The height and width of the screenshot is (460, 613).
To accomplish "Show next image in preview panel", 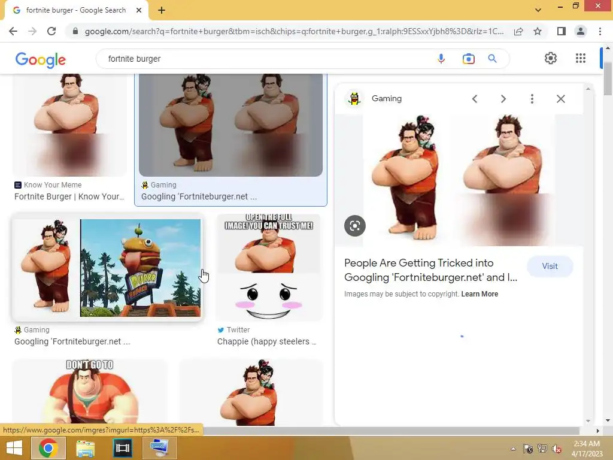I will (x=503, y=99).
